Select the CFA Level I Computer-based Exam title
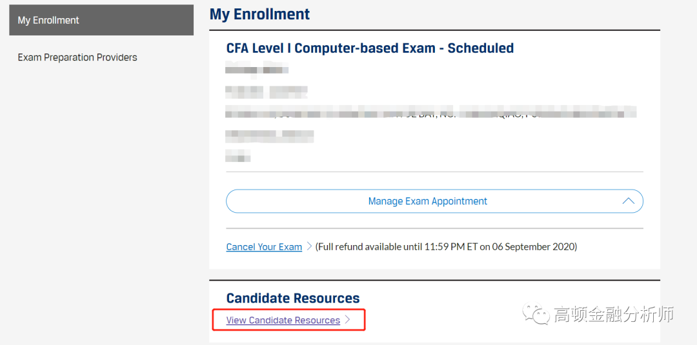 pos(330,48)
